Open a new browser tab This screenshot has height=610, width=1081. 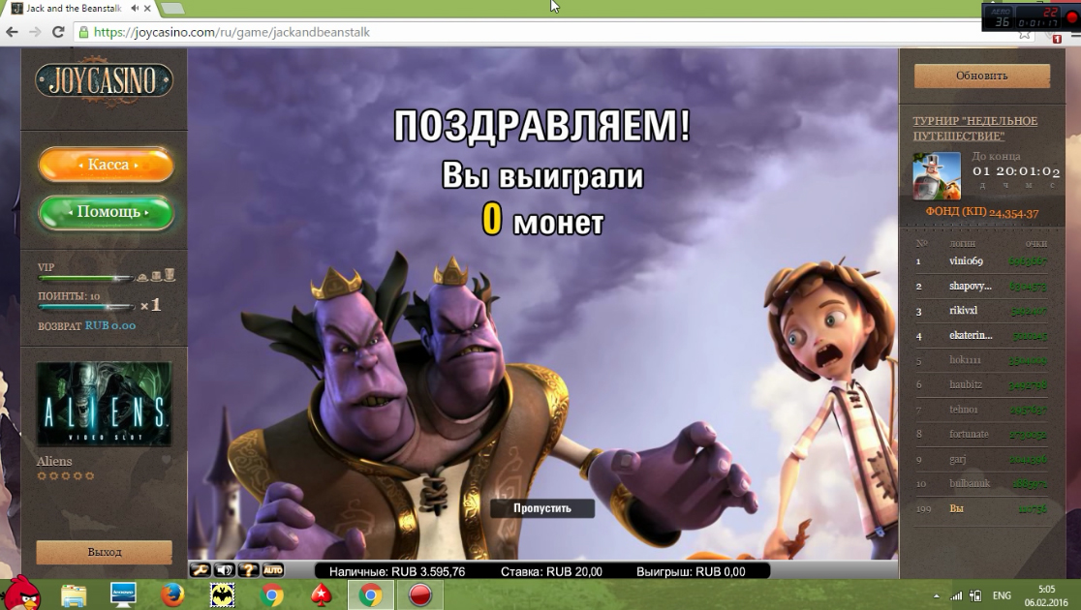click(172, 9)
